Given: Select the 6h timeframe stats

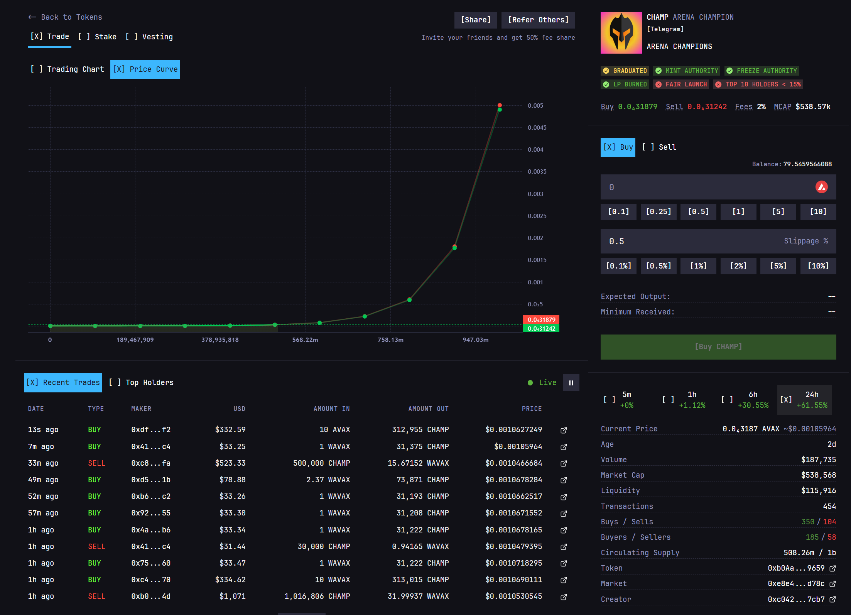Looking at the screenshot, I should [745, 400].
